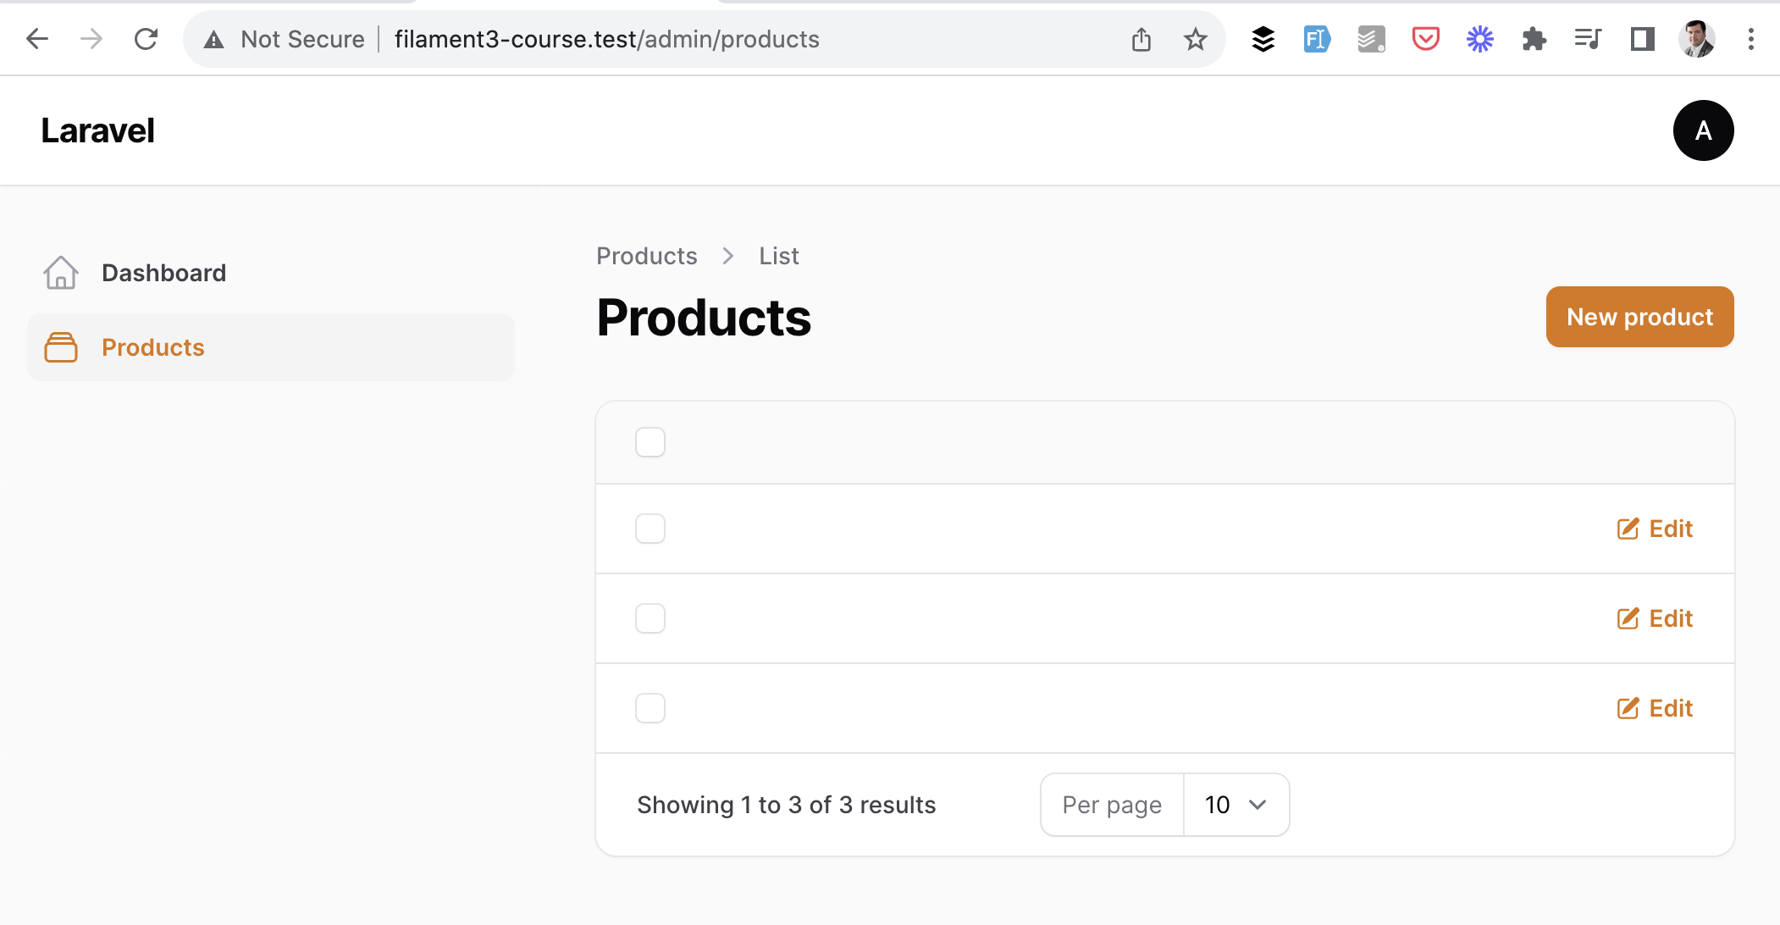Open the browser side panel icon
Screen dimensions: 1780x925
tap(1642, 39)
